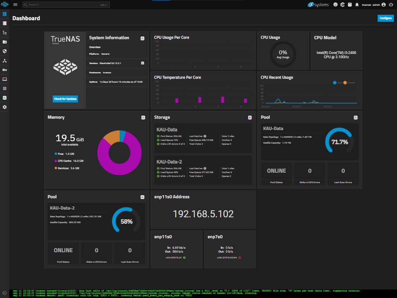Viewport: 397px width, 298px height.
Task: Open System Information reports icon
Action: click(x=143, y=38)
